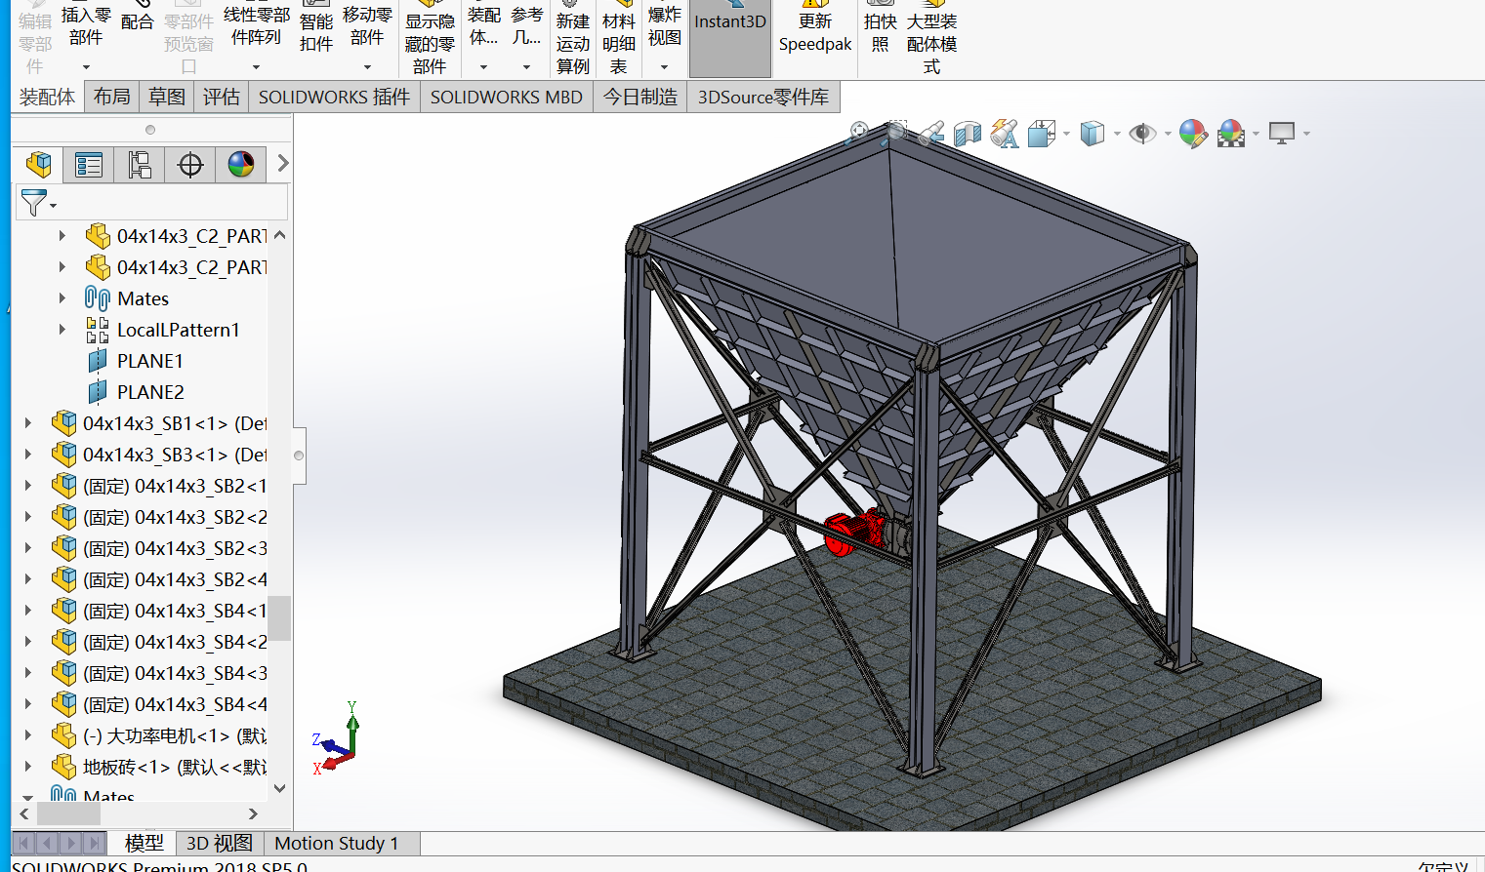This screenshot has width=1485, height=872.
Task: Open View Settings dropdown arrow
Action: pyautogui.click(x=1306, y=134)
